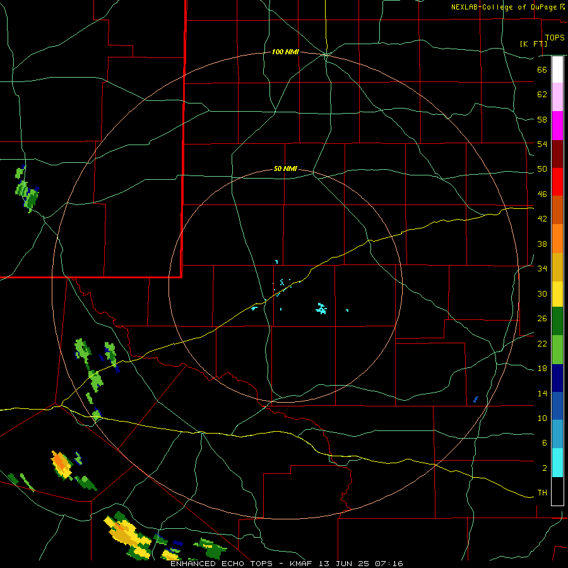
Task: Click the 62 value on the legend
Action: [542, 95]
